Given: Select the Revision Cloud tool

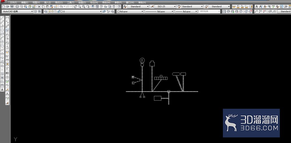Looking at the screenshot, I should 2,46.
